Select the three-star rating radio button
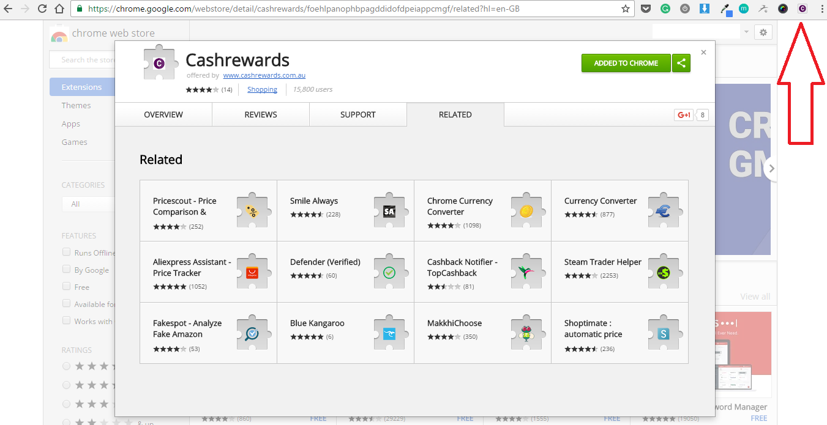Screen dimensions: 827x425 66,404
